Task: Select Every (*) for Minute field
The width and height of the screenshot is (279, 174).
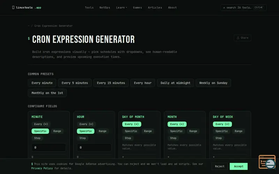Action: pos(41,124)
